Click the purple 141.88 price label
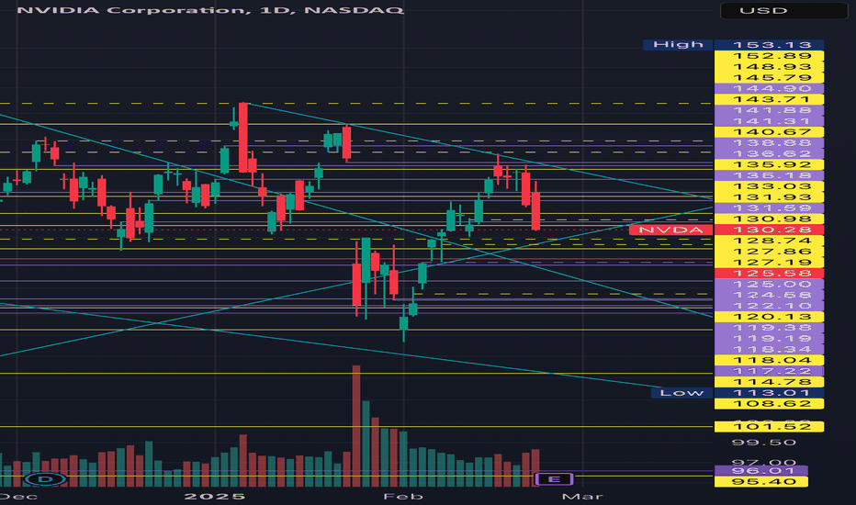856x505 pixels. (769, 110)
